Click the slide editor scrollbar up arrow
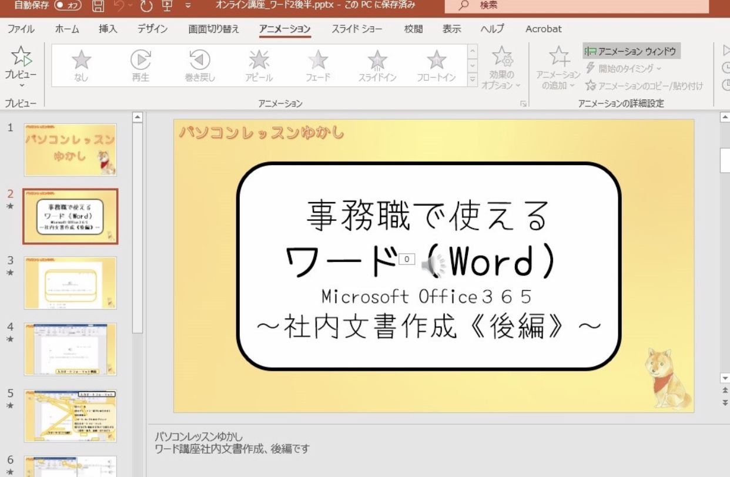Viewport: 730px width, 477px height. click(x=725, y=117)
